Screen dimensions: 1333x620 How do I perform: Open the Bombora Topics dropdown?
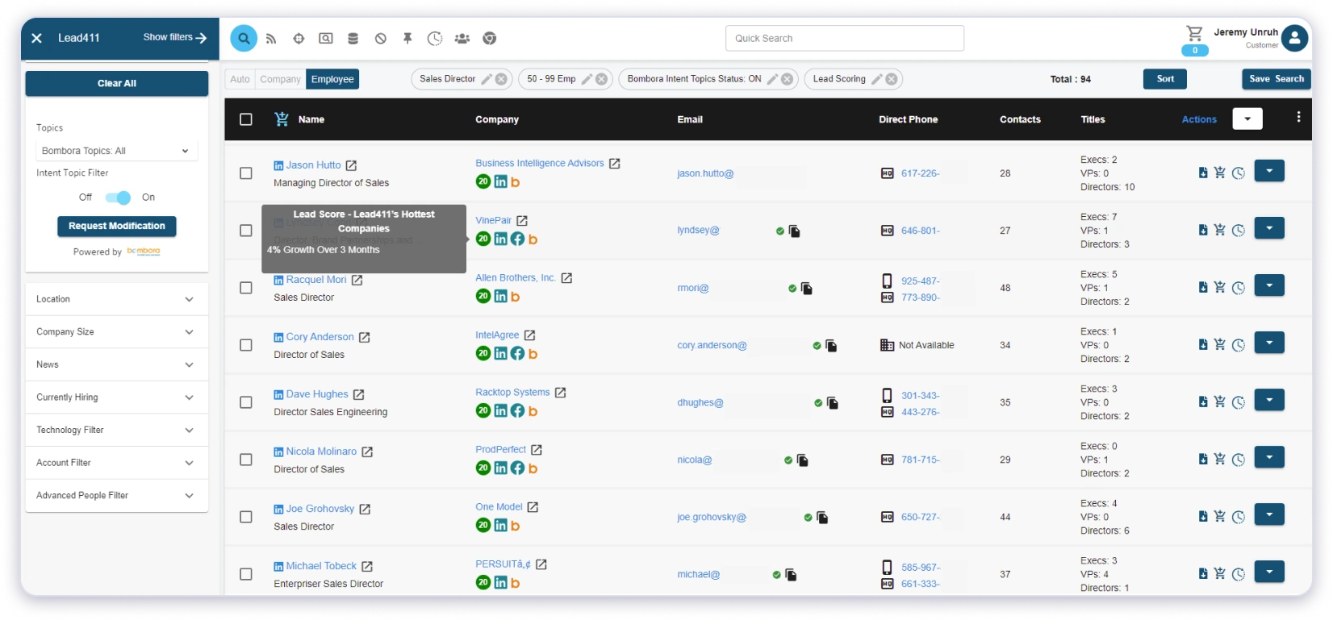(x=116, y=151)
